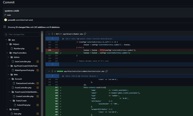Open the main branch link

click(9, 15)
